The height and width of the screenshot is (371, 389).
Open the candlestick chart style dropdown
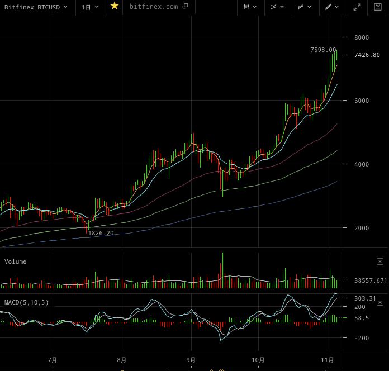(x=250, y=7)
